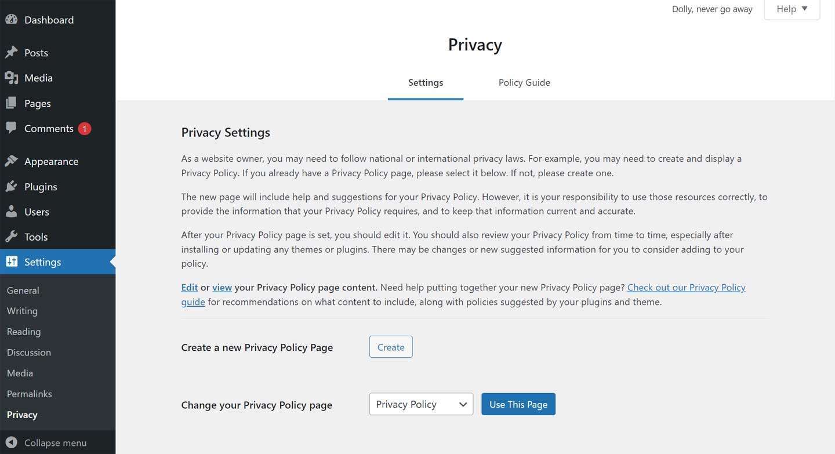Open Writing settings submenu
Screen dimensions: 835x454
[22, 311]
